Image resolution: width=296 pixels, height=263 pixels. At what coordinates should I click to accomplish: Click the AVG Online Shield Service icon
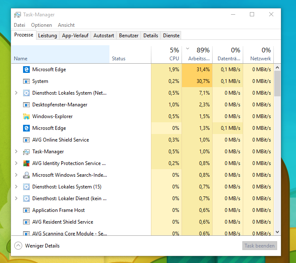[x=26, y=140]
